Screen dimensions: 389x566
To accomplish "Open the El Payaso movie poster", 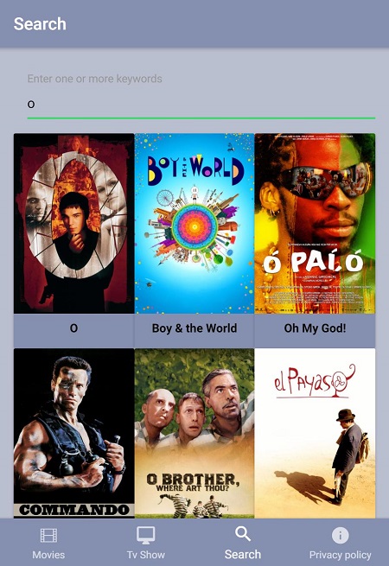I will [x=315, y=433].
